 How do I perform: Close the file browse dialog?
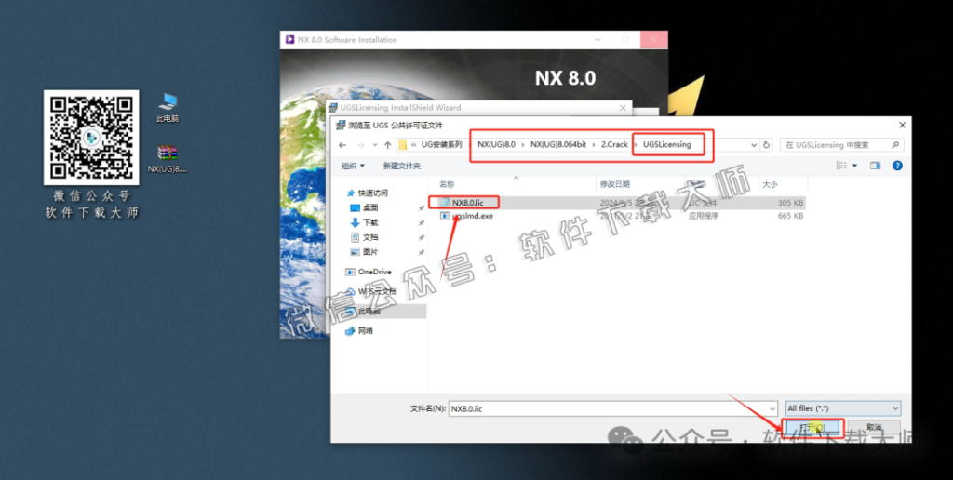coord(901,125)
